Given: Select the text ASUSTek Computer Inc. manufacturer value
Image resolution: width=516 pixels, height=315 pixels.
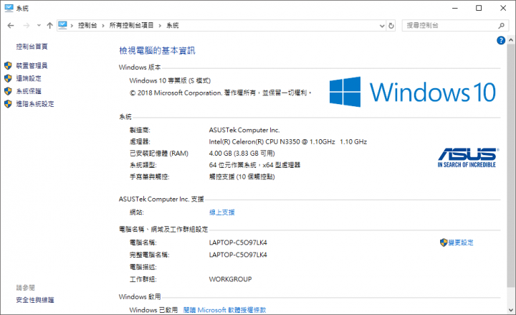Looking at the screenshot, I should point(244,130).
